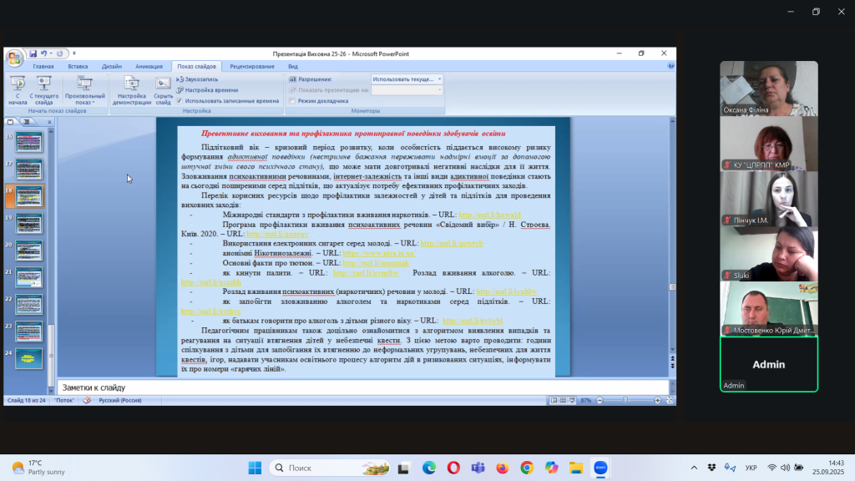Switch to the Вставка ribbon tab
Image resolution: width=855 pixels, height=481 pixels.
[78, 66]
